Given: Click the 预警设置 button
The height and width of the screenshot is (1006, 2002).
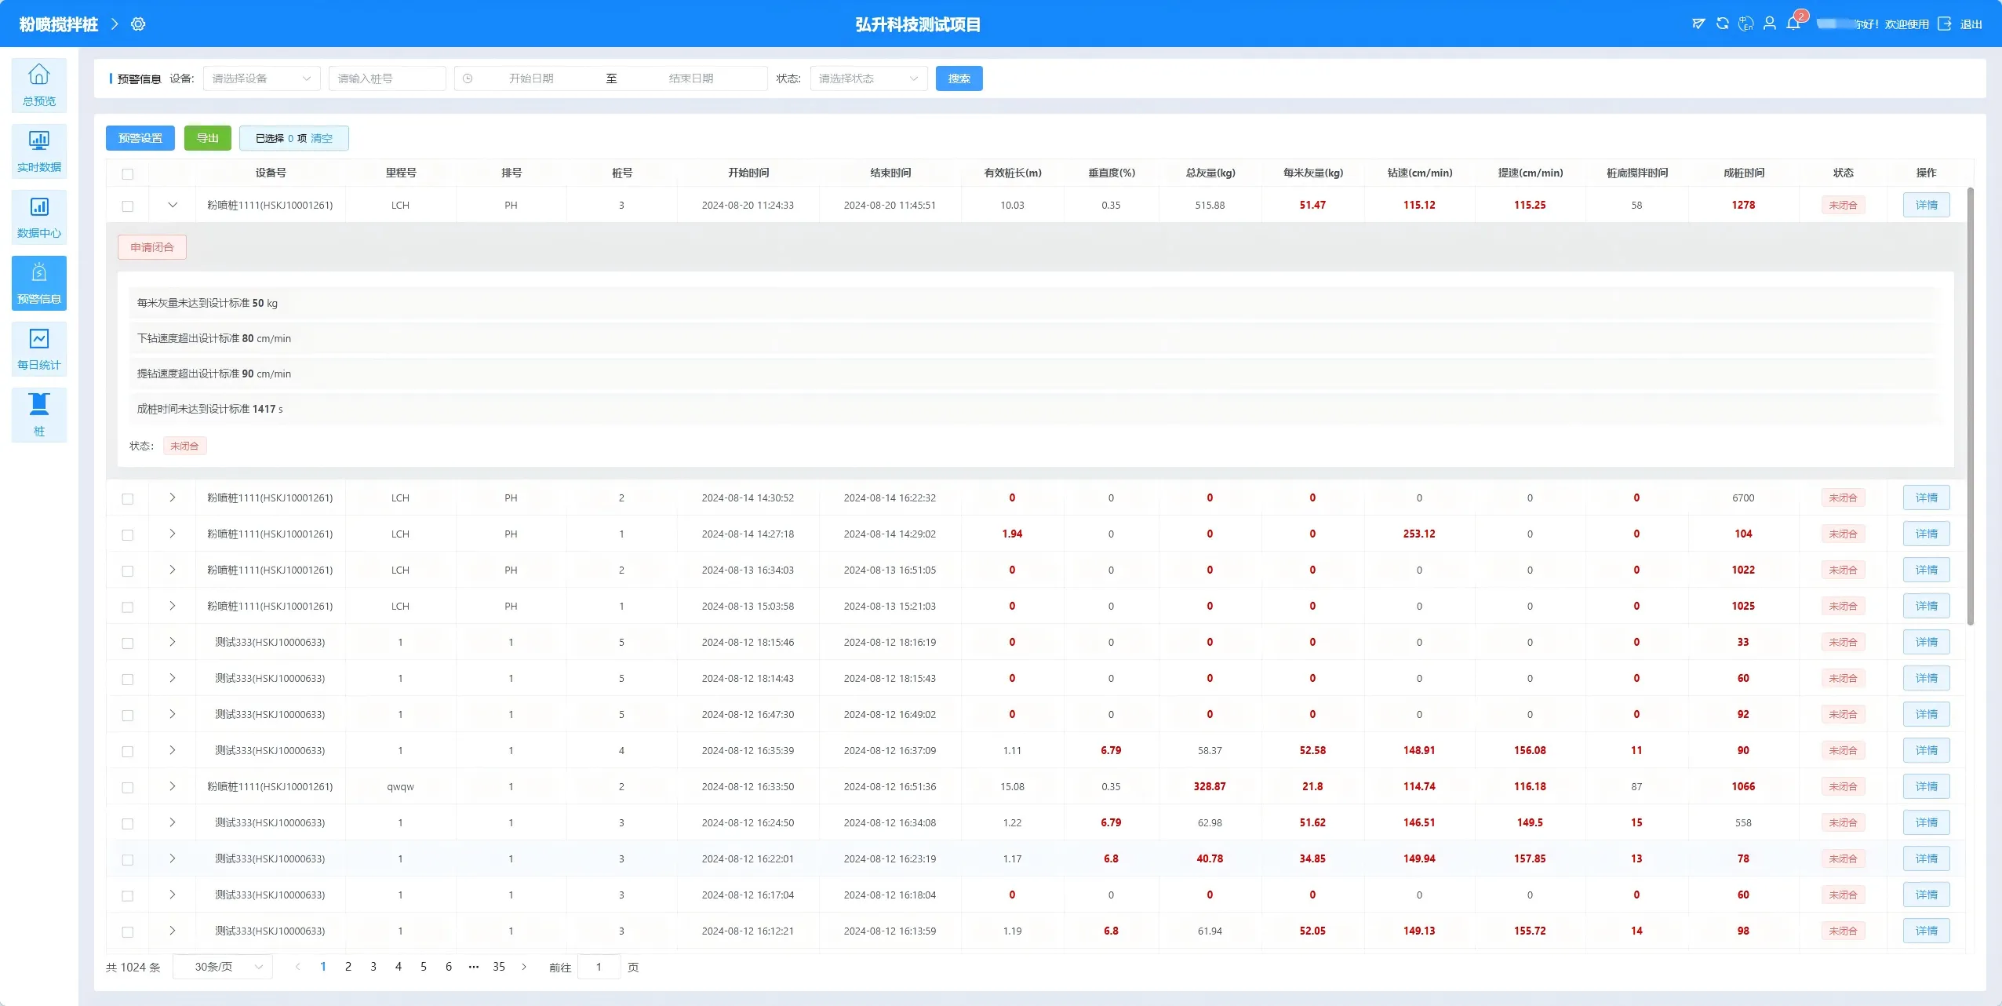Looking at the screenshot, I should click(x=140, y=138).
